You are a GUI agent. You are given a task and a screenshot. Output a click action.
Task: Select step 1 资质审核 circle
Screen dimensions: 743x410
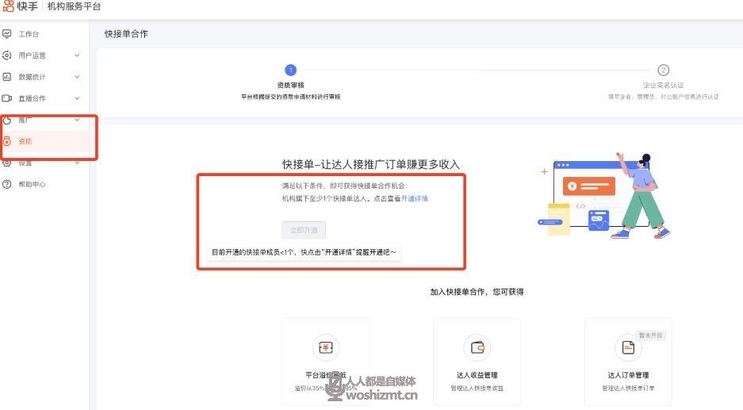[290, 71]
